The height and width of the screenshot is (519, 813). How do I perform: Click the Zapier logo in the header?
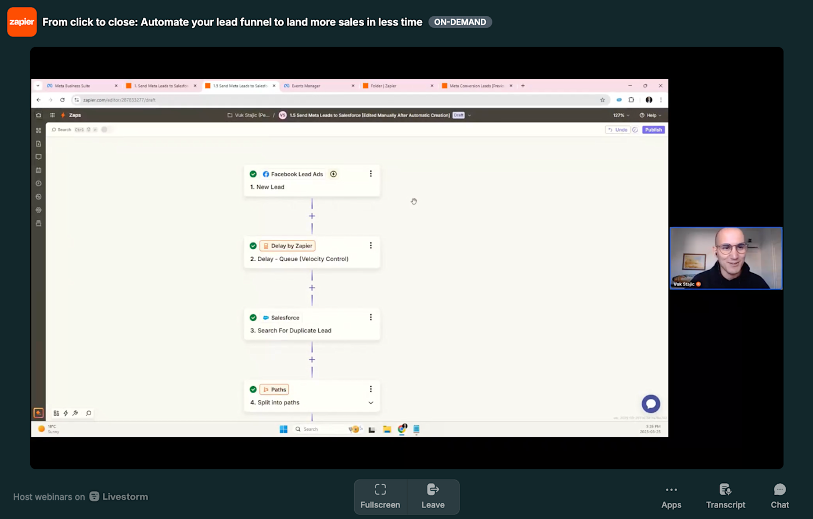click(22, 22)
